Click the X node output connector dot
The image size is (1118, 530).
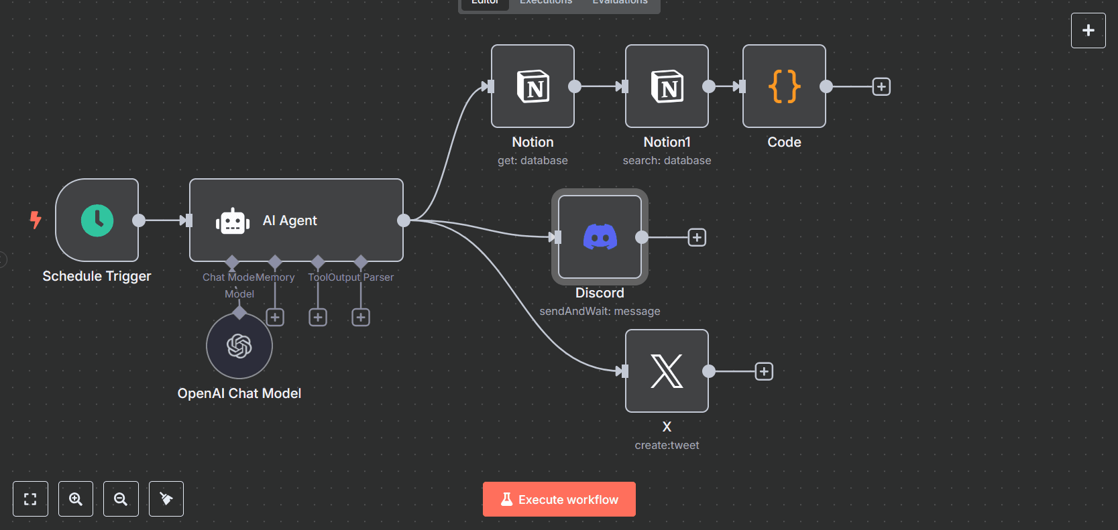click(x=709, y=371)
